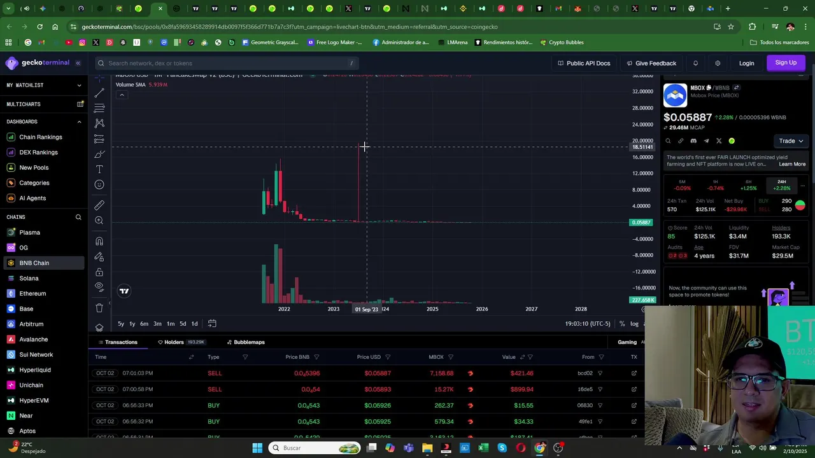The image size is (815, 458).
Task: Open settings gear in header
Action: [x=718, y=63]
